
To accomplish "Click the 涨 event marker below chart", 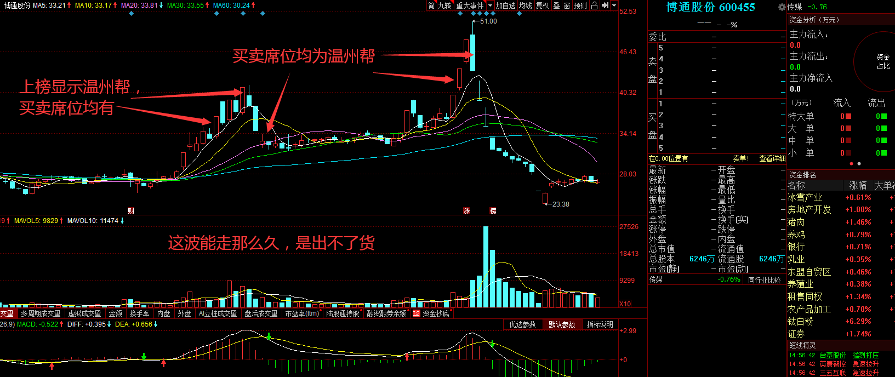I will point(467,210).
